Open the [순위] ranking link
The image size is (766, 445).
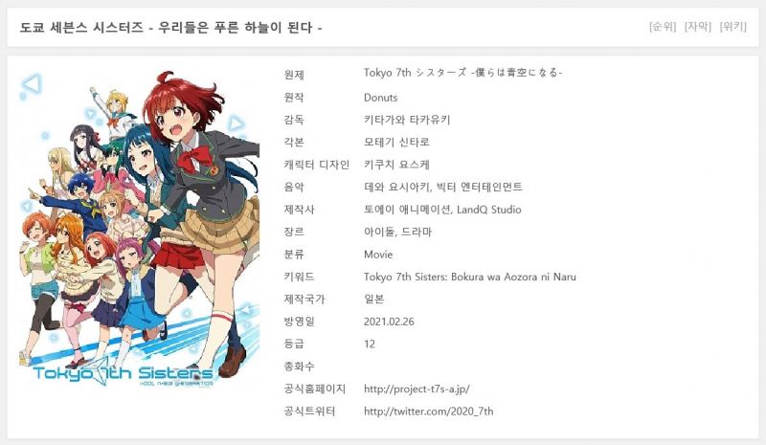click(x=663, y=27)
